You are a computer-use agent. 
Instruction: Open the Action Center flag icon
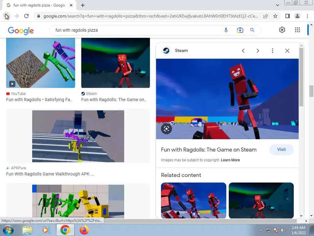pyautogui.click(x=276, y=230)
